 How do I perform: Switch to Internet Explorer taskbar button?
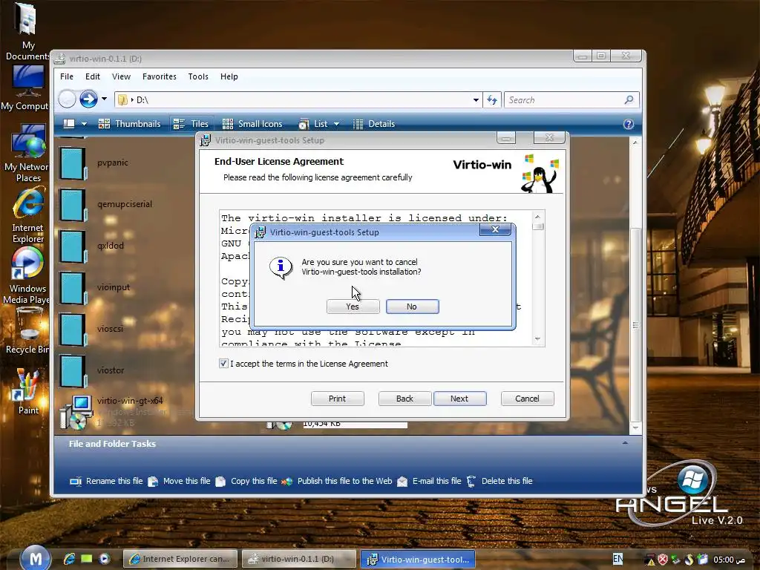(x=180, y=559)
